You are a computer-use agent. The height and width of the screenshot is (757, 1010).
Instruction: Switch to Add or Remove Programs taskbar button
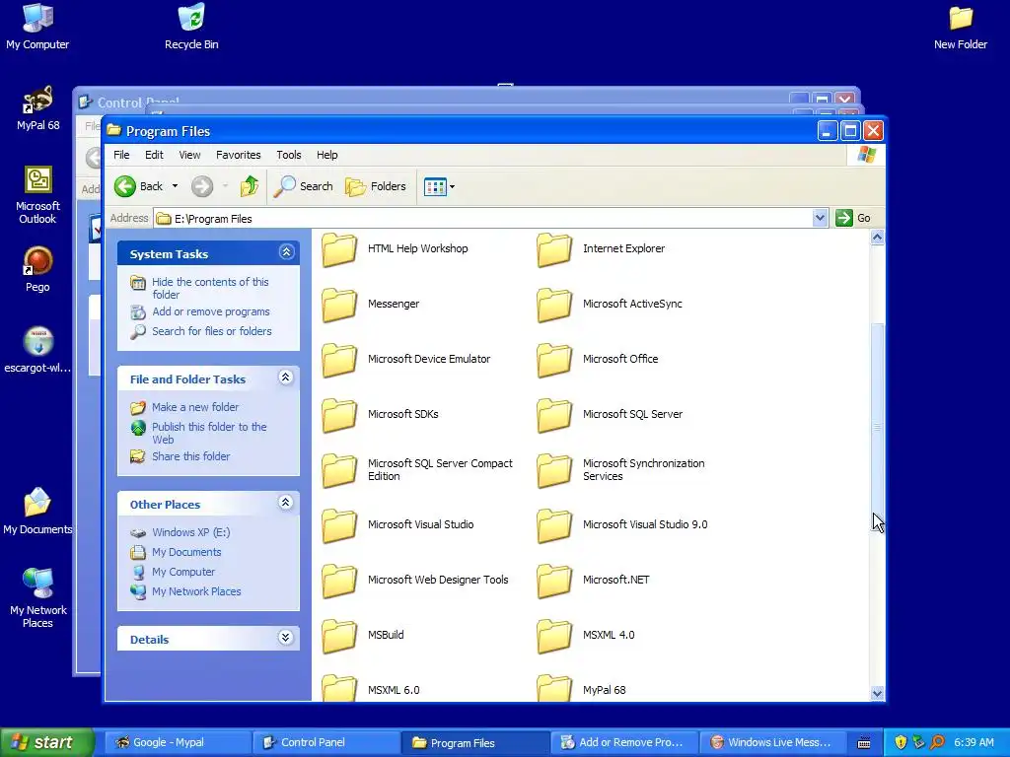622,743
